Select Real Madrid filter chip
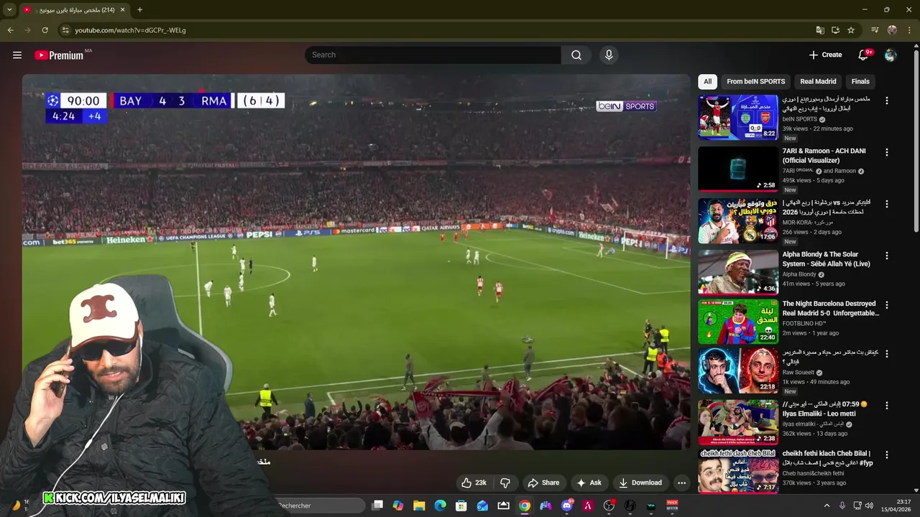Image resolution: width=920 pixels, height=517 pixels. [818, 81]
